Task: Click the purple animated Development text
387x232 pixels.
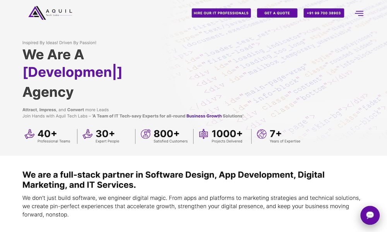Action: point(72,73)
